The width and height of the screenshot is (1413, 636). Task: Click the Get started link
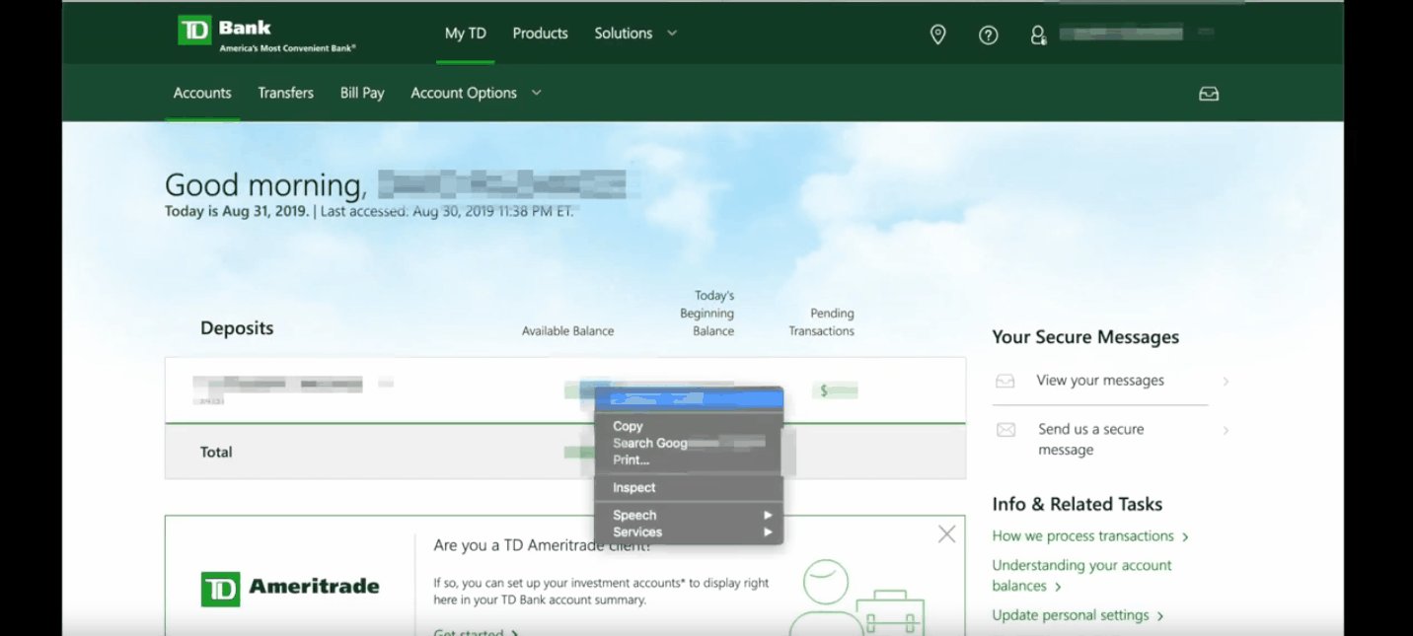point(469,632)
